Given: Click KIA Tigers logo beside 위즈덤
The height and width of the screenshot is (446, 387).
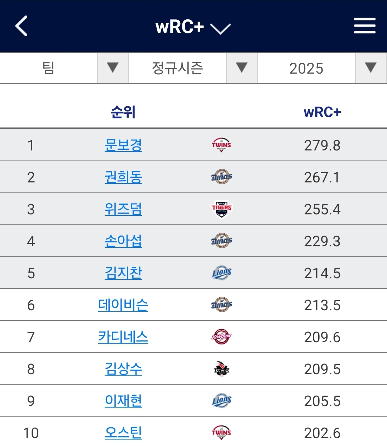Looking at the screenshot, I should coord(221,209).
